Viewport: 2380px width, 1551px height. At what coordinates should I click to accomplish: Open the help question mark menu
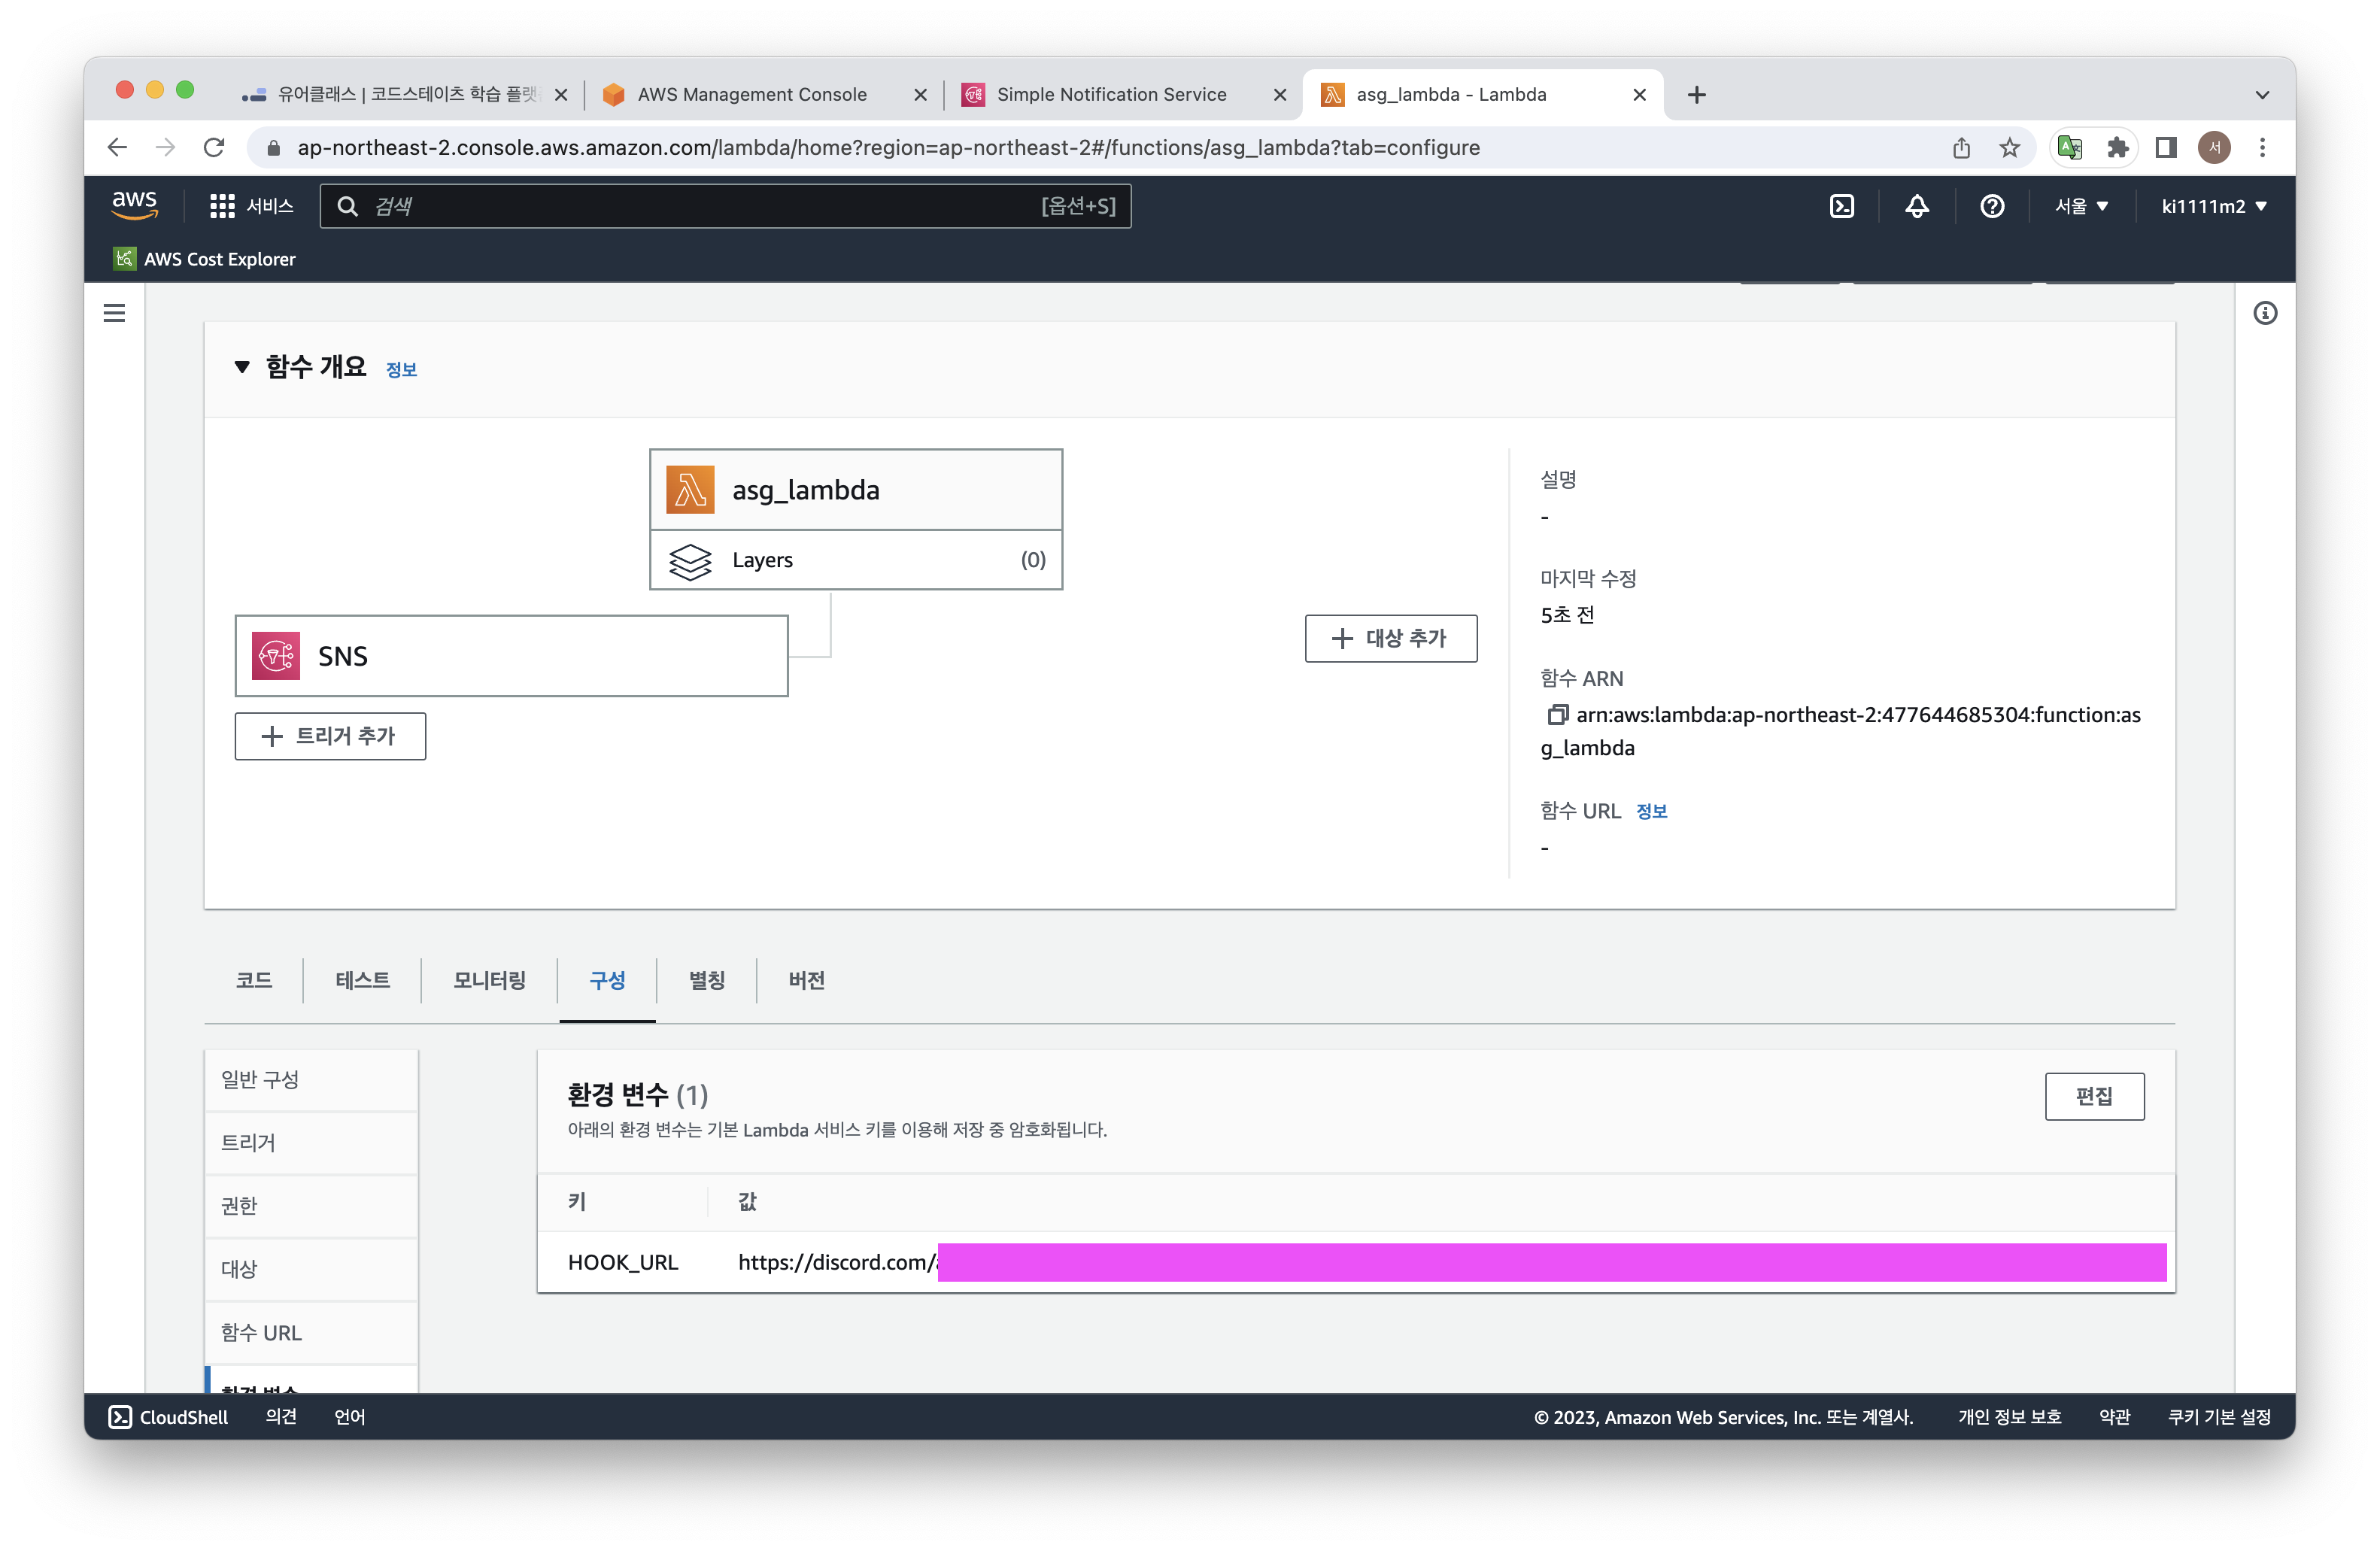pyautogui.click(x=1991, y=206)
